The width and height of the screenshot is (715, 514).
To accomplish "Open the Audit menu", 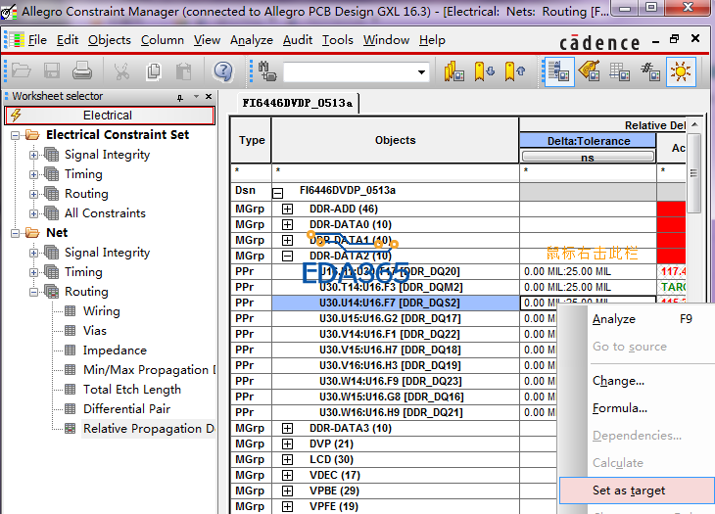I will [x=298, y=40].
